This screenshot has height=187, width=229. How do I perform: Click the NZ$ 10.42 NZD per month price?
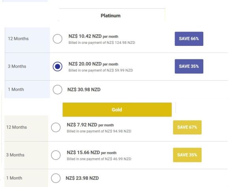[x=93, y=36]
